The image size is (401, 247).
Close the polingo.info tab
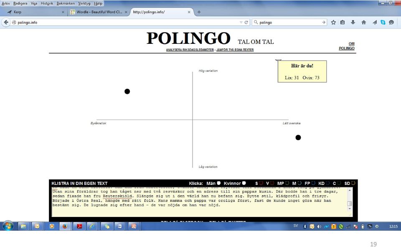(189, 12)
